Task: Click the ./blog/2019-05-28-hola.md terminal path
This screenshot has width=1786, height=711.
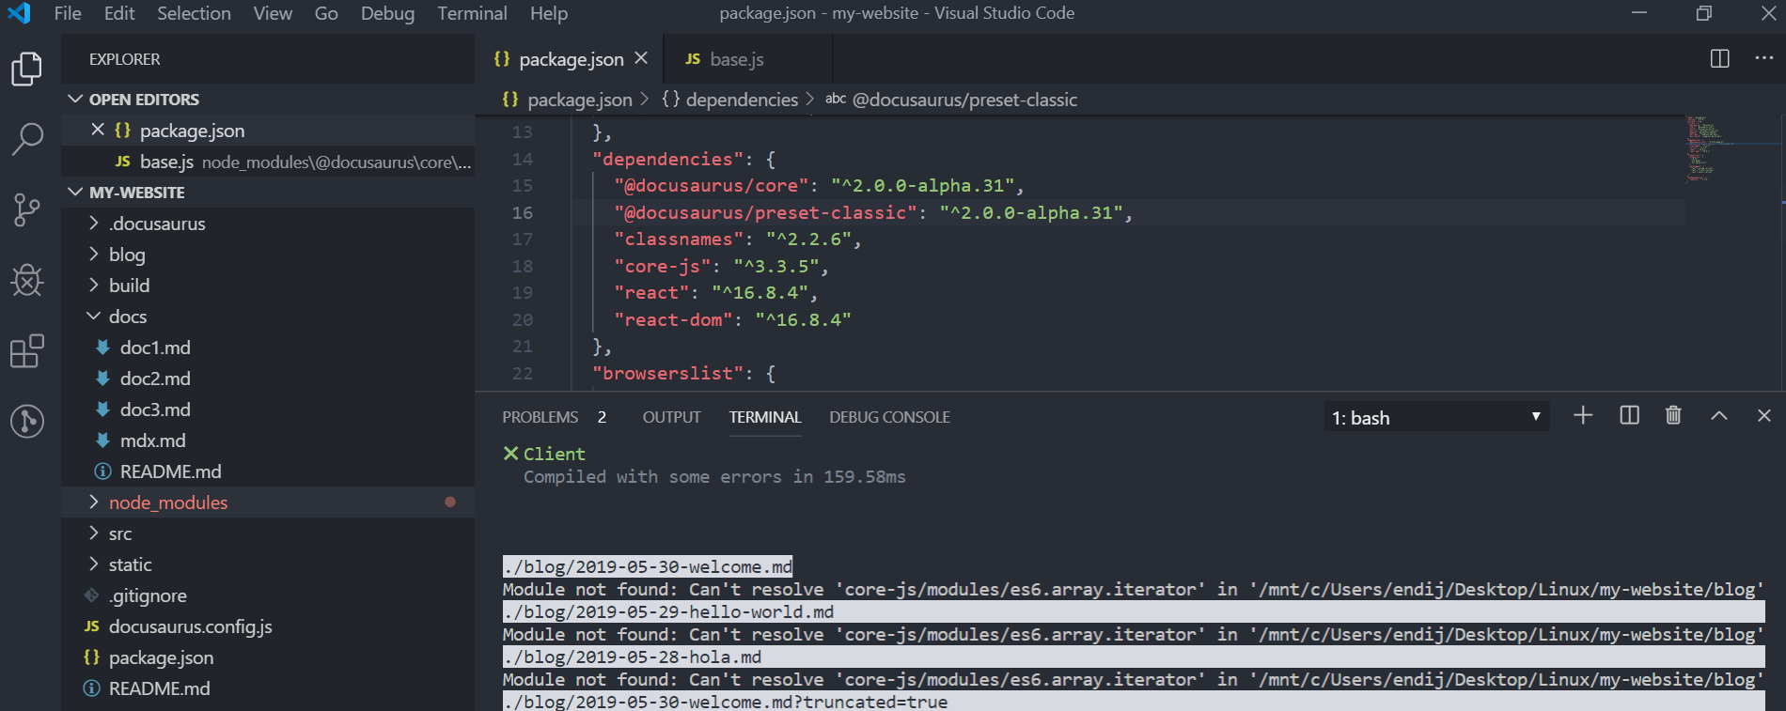Action: tap(632, 657)
